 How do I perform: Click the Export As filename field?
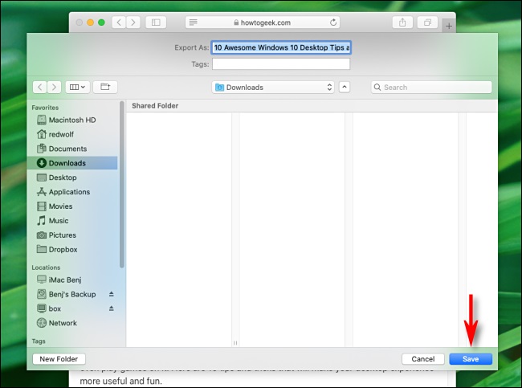coord(281,47)
